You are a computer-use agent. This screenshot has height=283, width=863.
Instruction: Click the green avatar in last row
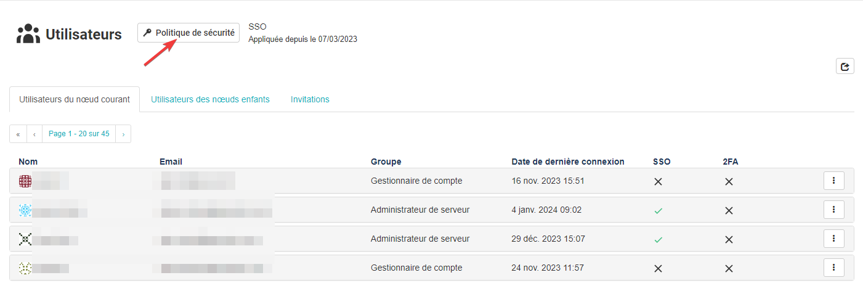point(25,268)
